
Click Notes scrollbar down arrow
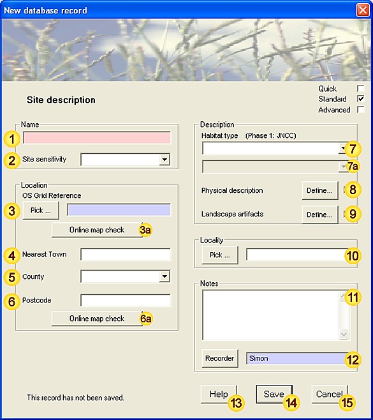click(x=344, y=334)
